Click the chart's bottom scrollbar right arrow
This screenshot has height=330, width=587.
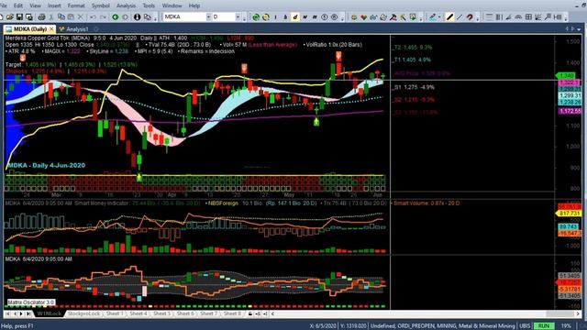[578, 313]
